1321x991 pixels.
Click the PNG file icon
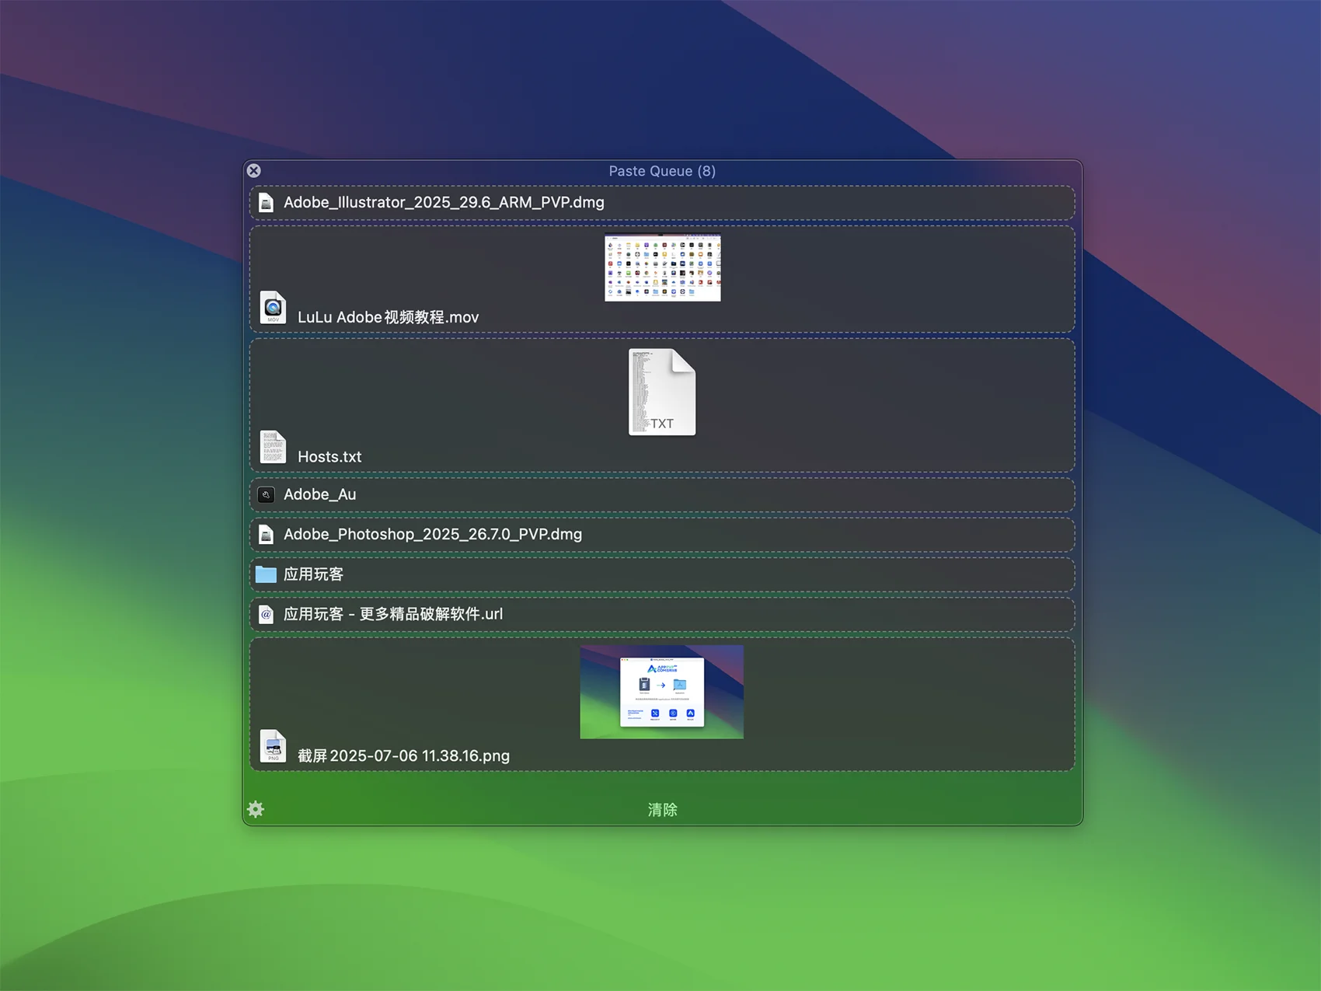point(273,745)
